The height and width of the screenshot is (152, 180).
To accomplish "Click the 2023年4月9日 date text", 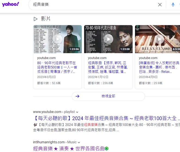I will coord(148,77).
